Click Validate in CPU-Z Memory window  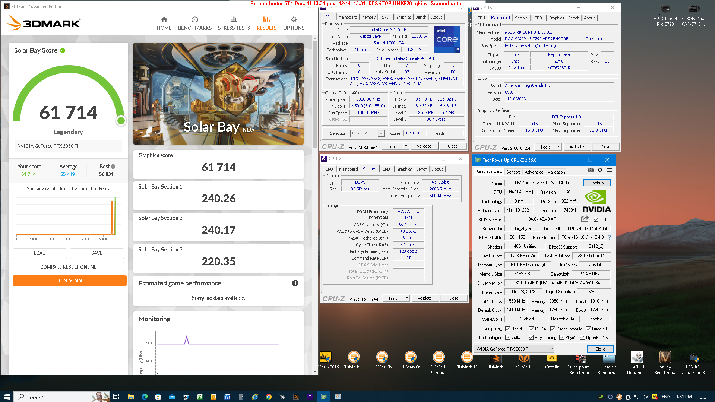[x=424, y=298]
